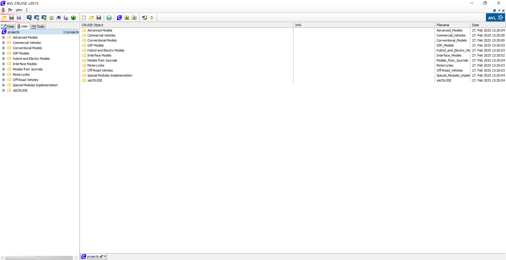Click the database cylinder toolbar icon

coord(109,18)
